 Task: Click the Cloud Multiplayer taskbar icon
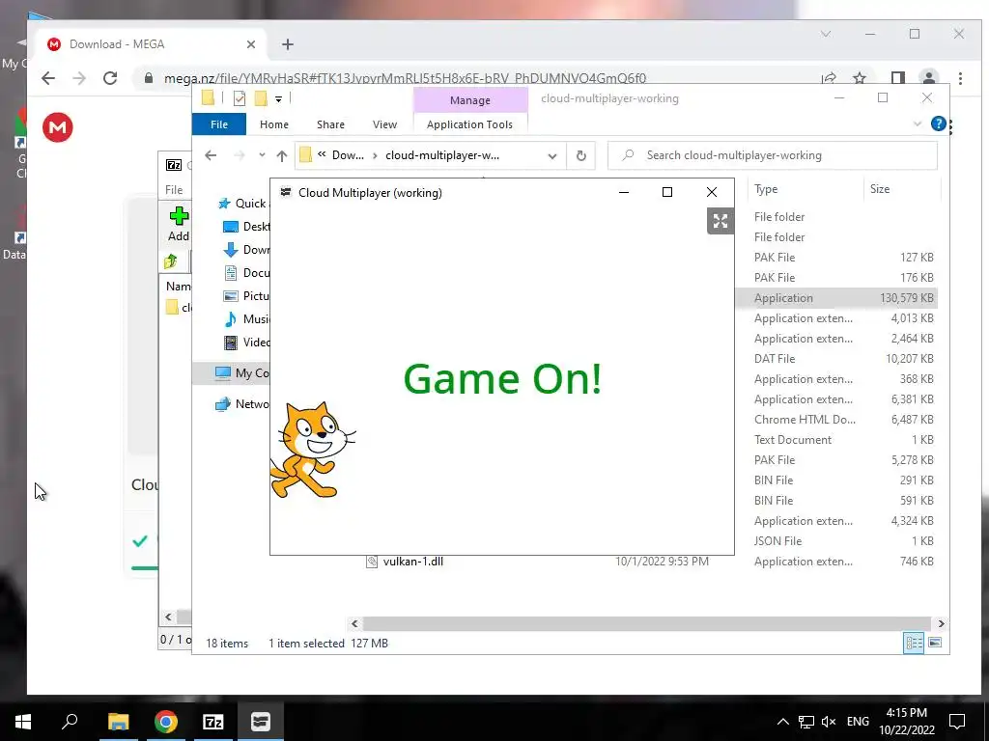pyautogui.click(x=261, y=722)
